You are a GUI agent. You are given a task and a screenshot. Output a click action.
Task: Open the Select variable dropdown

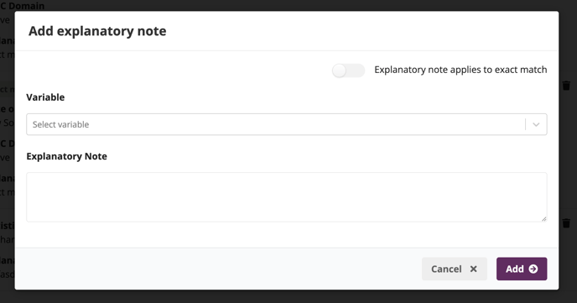click(x=286, y=124)
